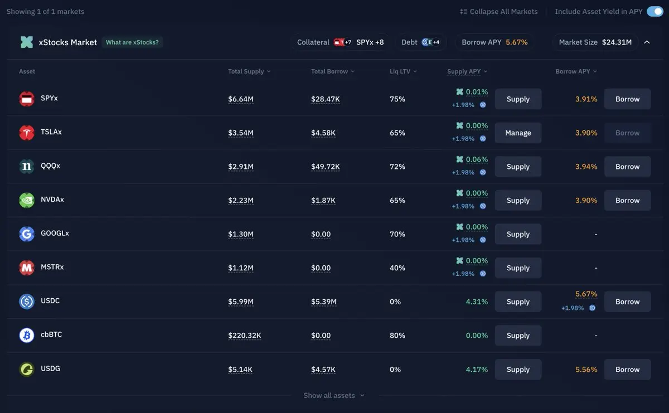Click Supply button for USDC
Image resolution: width=669 pixels, height=413 pixels.
click(x=518, y=302)
